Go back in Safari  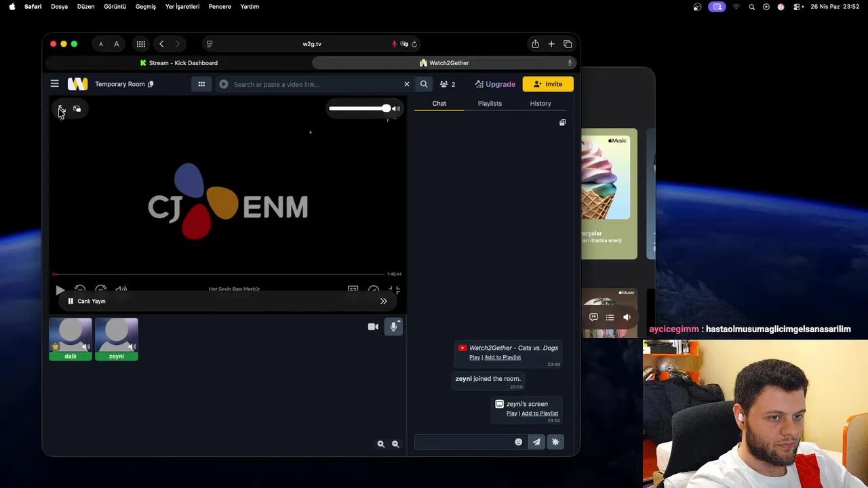click(161, 44)
